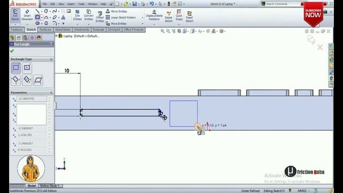Image resolution: width=343 pixels, height=193 pixels.
Task: Select the Smart Dimension tool
Action: 27,15
